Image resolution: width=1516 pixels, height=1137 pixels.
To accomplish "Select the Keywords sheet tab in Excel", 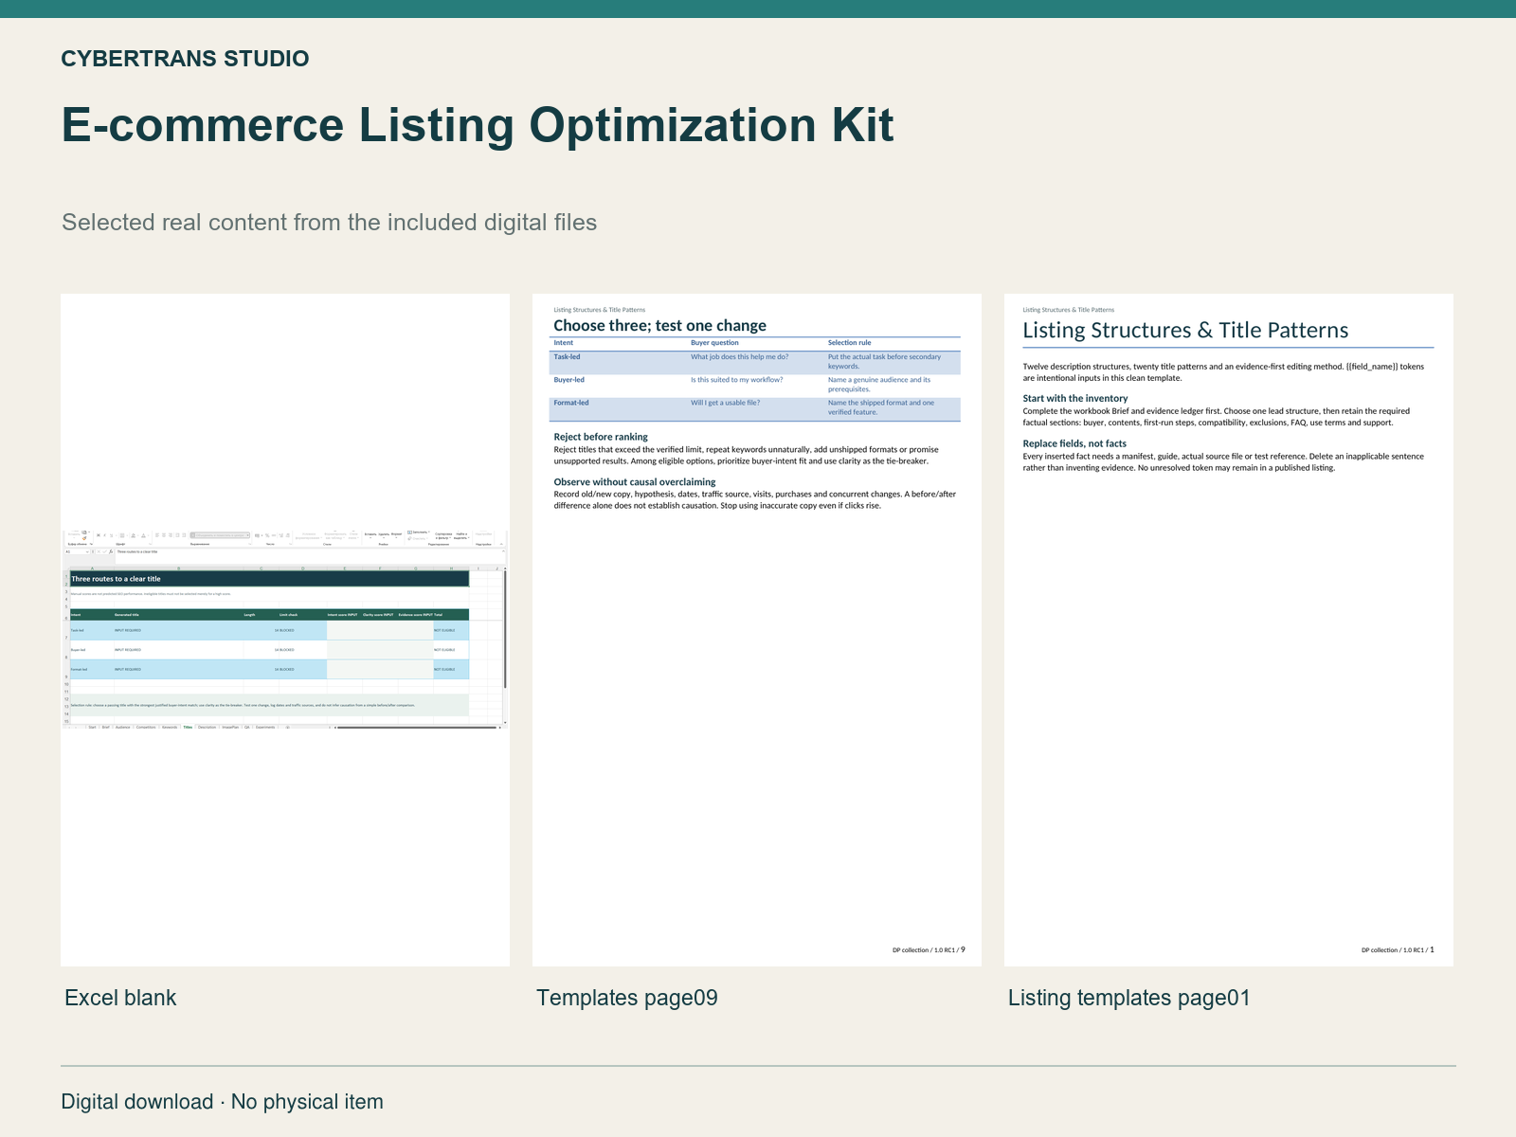I will 170,727.
